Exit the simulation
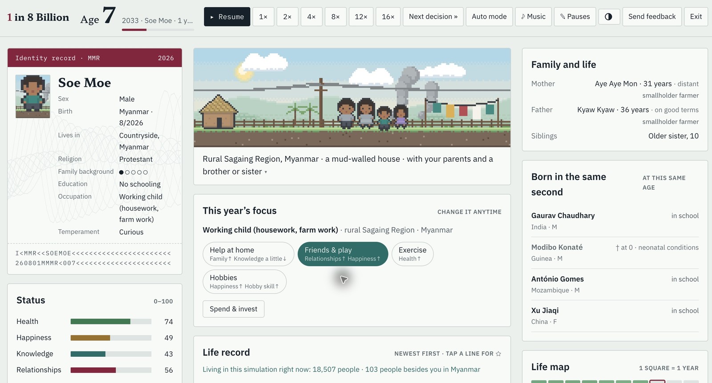The image size is (712, 383). 696,16
